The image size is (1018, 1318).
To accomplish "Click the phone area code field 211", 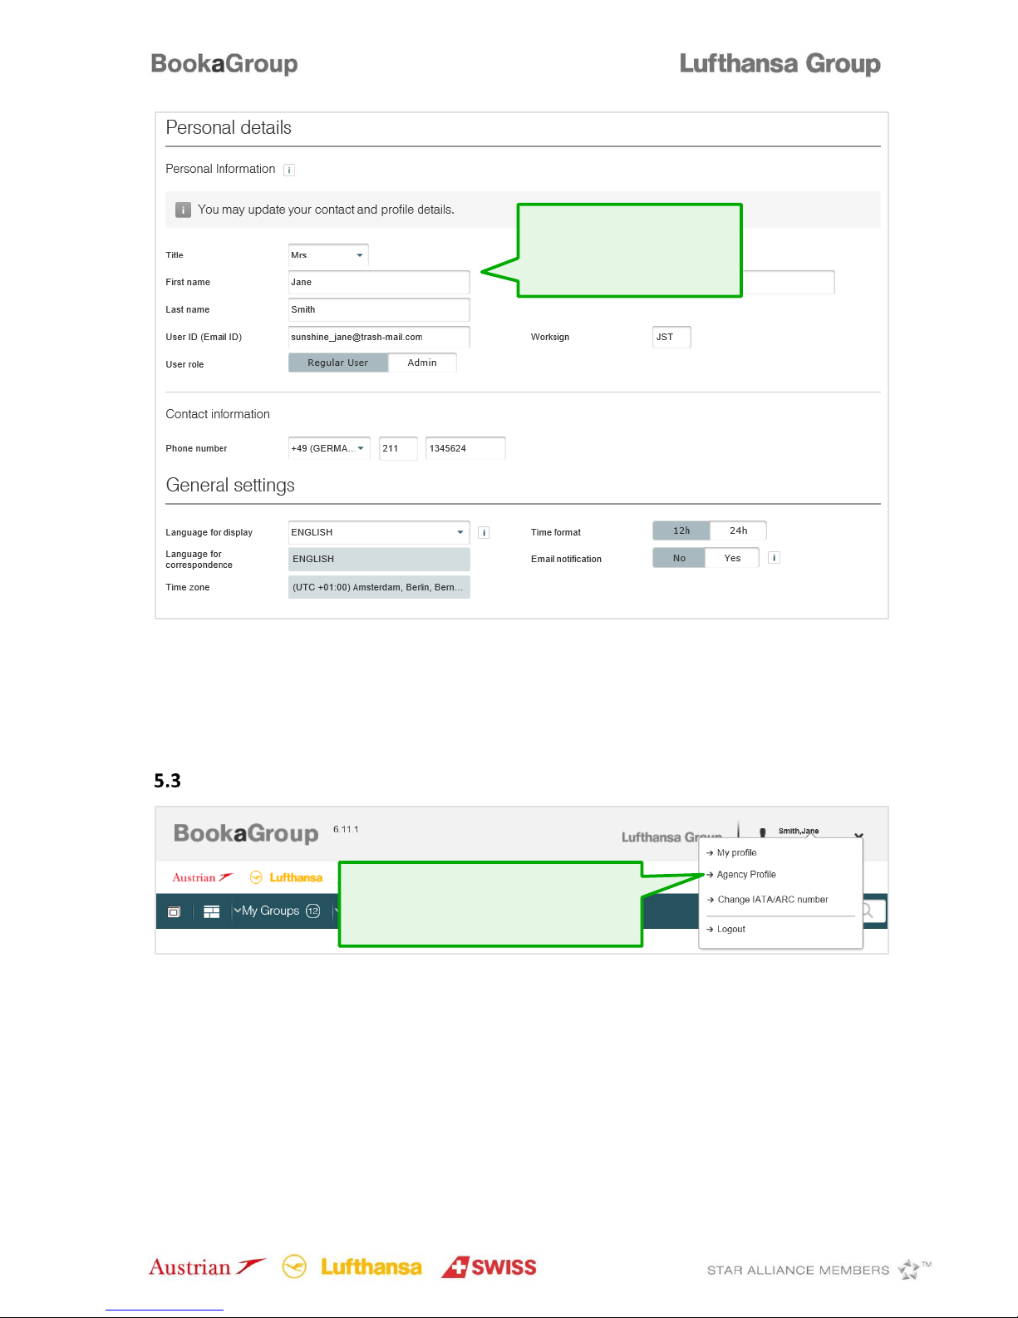I will click(398, 448).
